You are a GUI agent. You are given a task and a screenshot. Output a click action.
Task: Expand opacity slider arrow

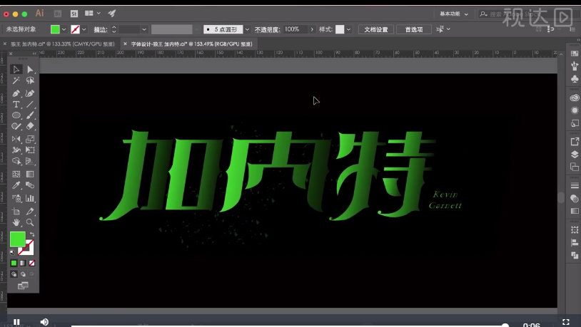click(x=312, y=29)
